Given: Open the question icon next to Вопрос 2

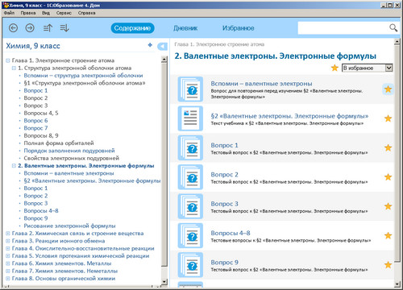Looking at the screenshot, I should click(x=190, y=177).
